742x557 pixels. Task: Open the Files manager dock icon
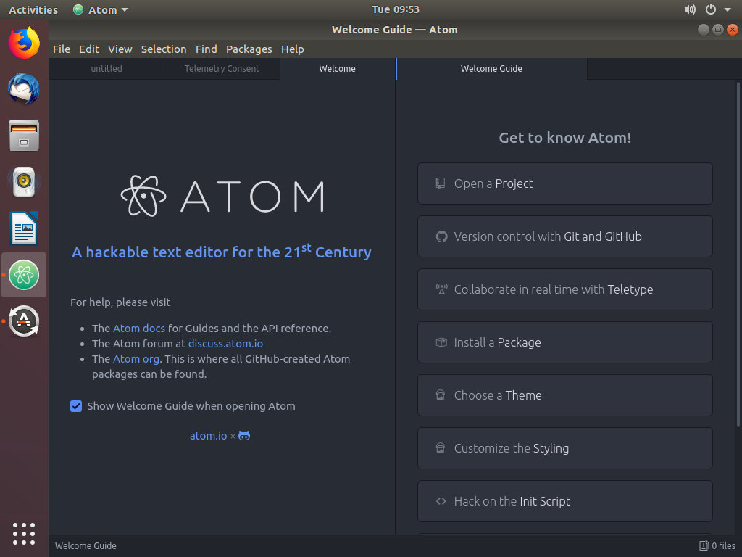[x=24, y=136]
